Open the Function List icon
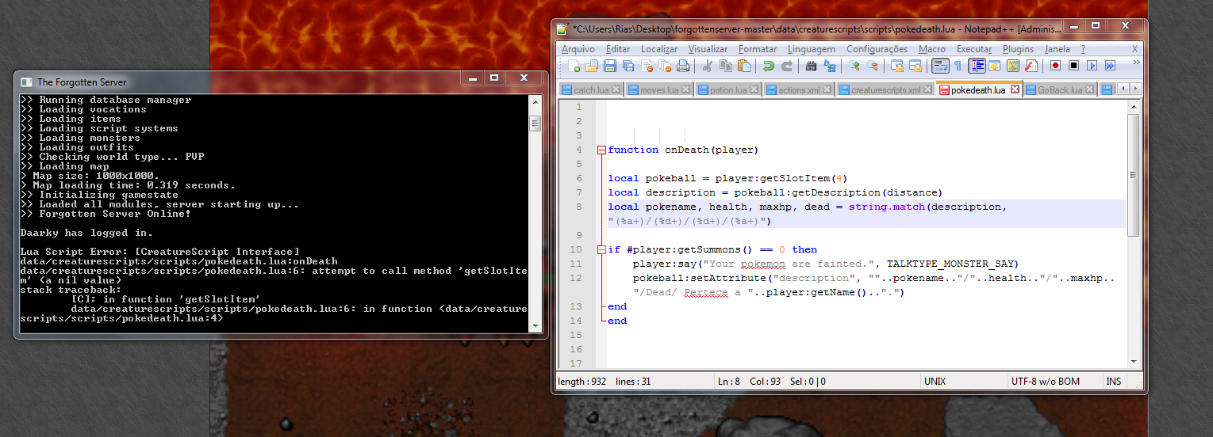 [x=1031, y=66]
